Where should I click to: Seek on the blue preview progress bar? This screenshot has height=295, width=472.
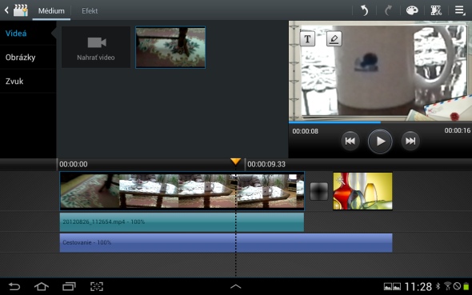tap(380, 122)
